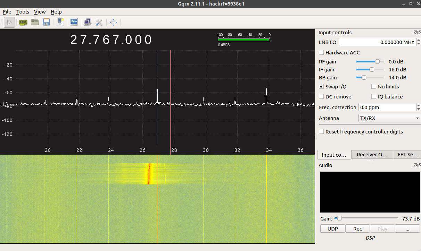Screen dimensions: 421x251
Task: Enable the IQ balance checkbox
Action: [374, 97]
